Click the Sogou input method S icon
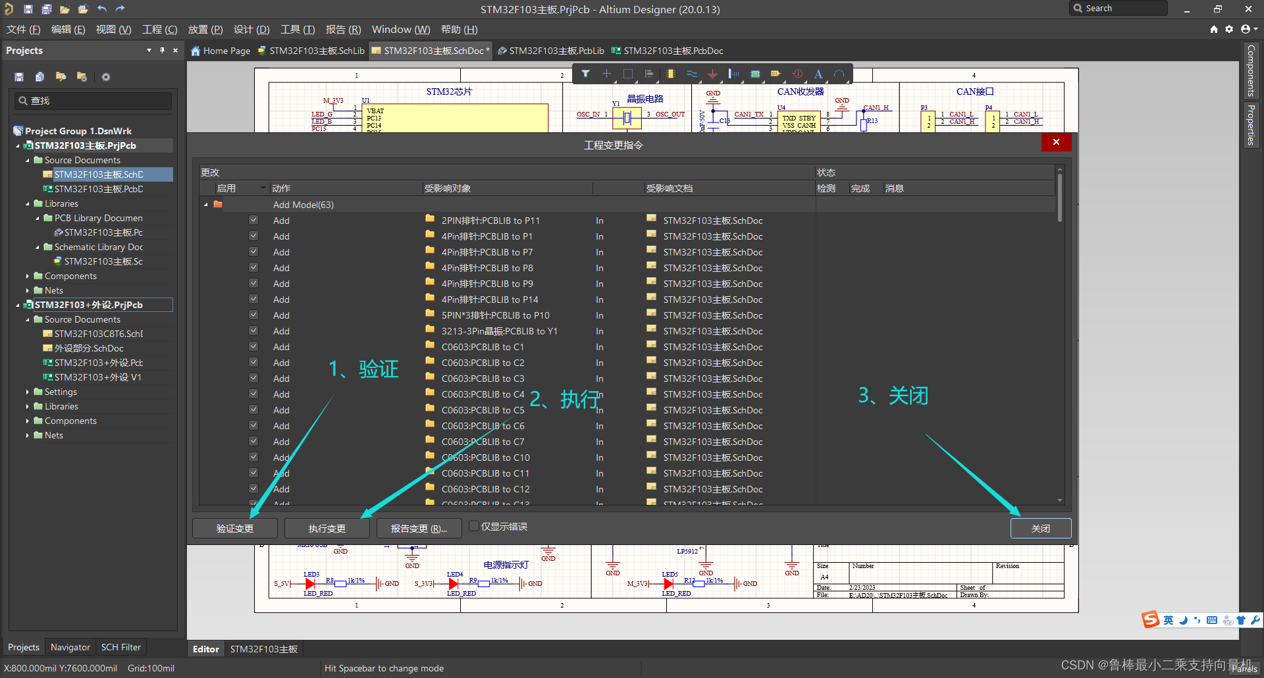Viewport: 1264px width, 678px height. coord(1150,619)
